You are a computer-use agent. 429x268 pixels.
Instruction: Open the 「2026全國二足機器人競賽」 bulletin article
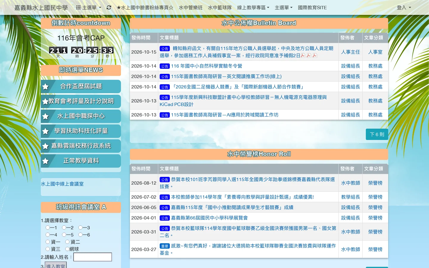[238, 87]
